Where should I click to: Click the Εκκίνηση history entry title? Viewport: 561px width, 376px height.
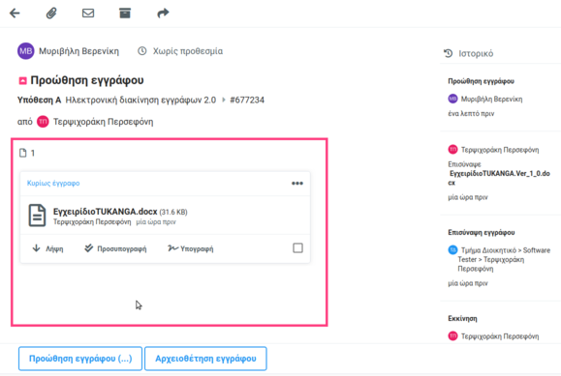click(x=462, y=319)
